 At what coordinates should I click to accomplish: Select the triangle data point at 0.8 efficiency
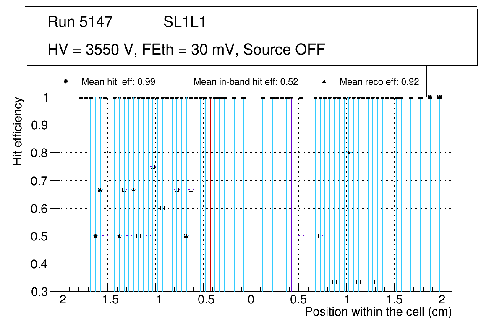click(349, 152)
